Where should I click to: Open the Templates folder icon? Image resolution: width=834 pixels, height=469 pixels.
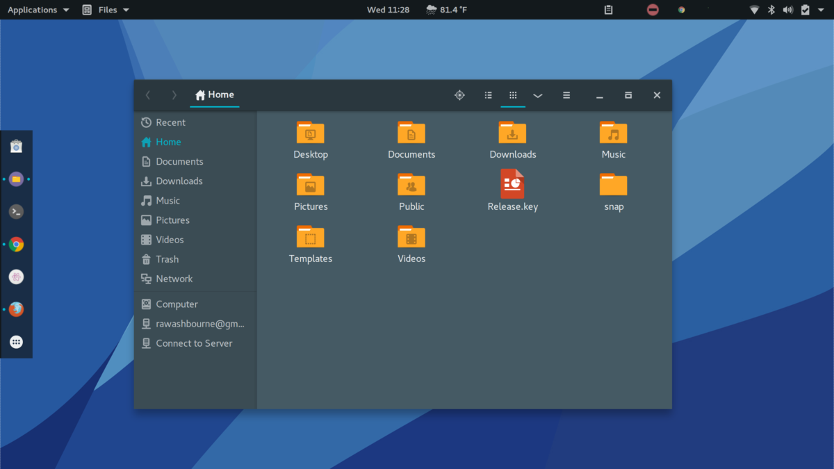pos(311,237)
